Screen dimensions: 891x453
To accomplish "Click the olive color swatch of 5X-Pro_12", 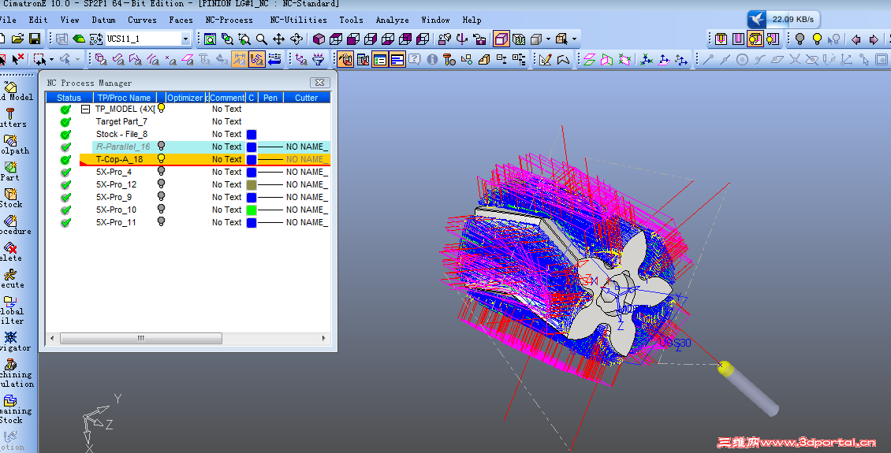I will [x=252, y=184].
